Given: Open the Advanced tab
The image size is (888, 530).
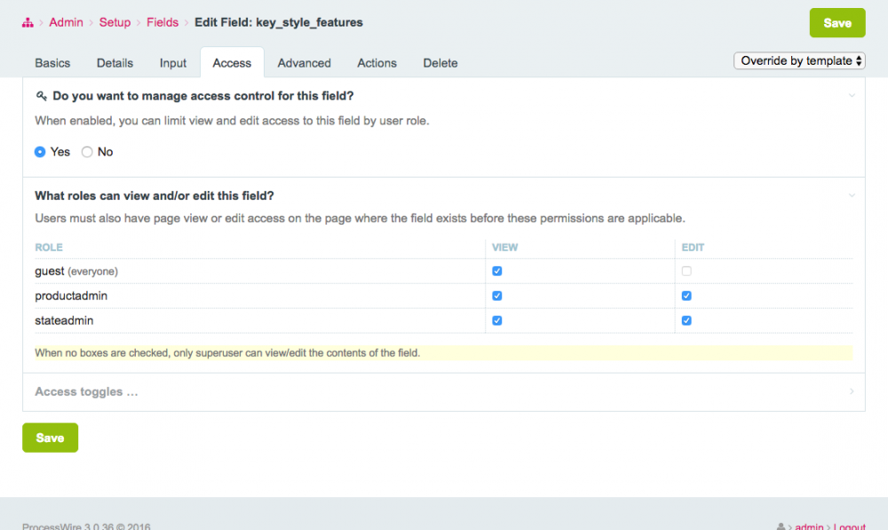Looking at the screenshot, I should pyautogui.click(x=304, y=63).
